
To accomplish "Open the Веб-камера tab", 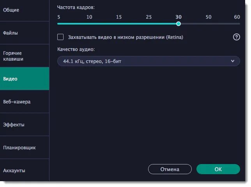I will coord(25,101).
